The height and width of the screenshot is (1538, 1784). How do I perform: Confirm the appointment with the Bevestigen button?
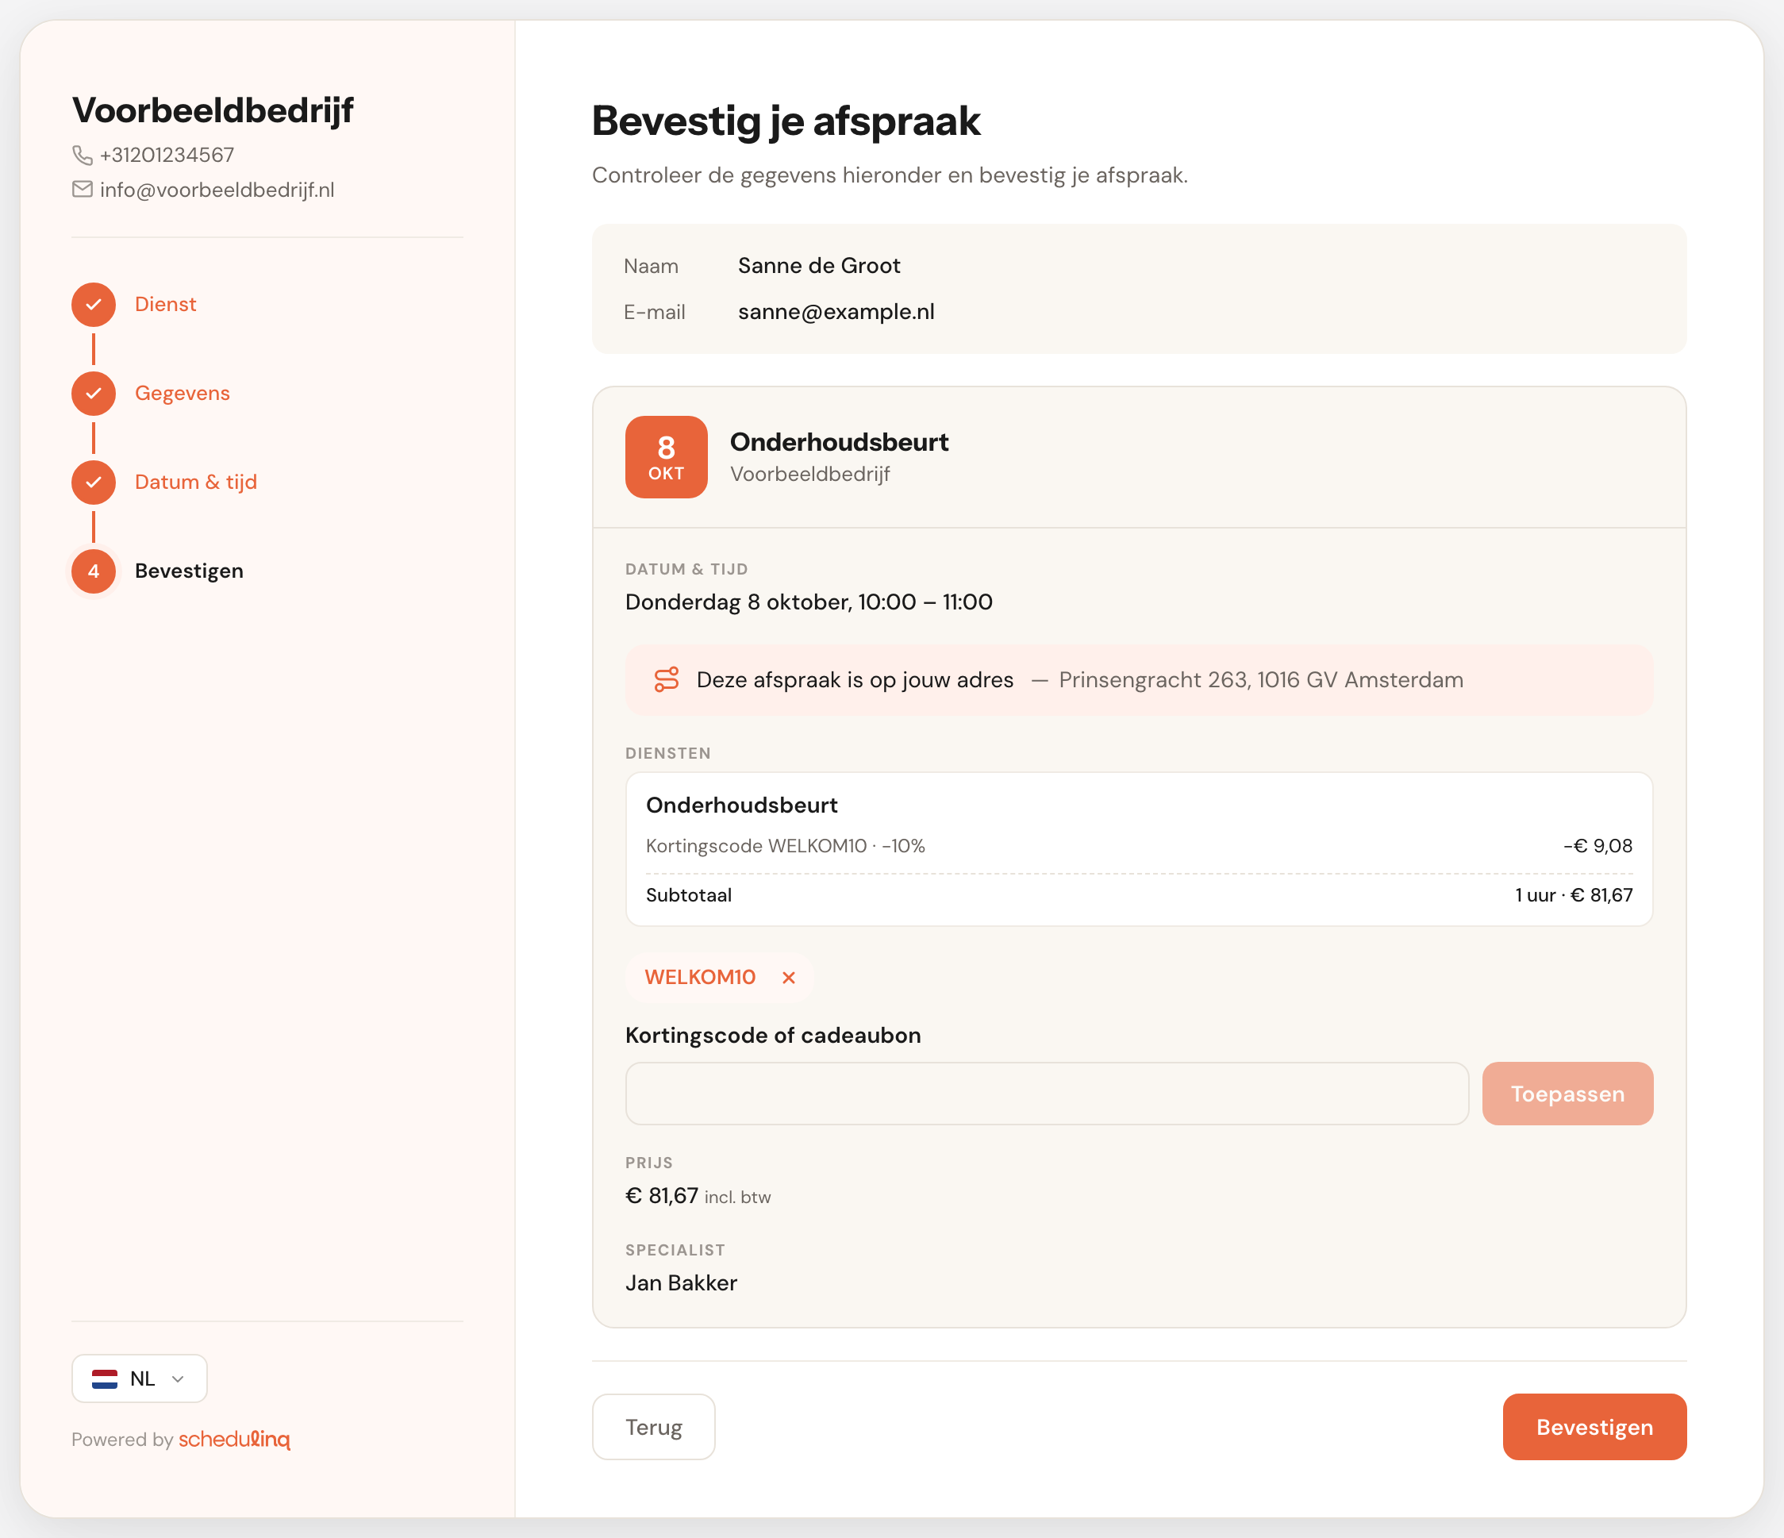[x=1594, y=1427]
